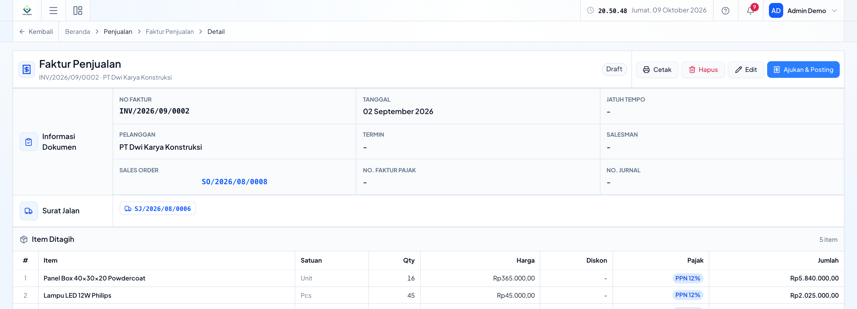
Task: Click the invoice icon beside Faktur Penjualan title
Action: 26,70
